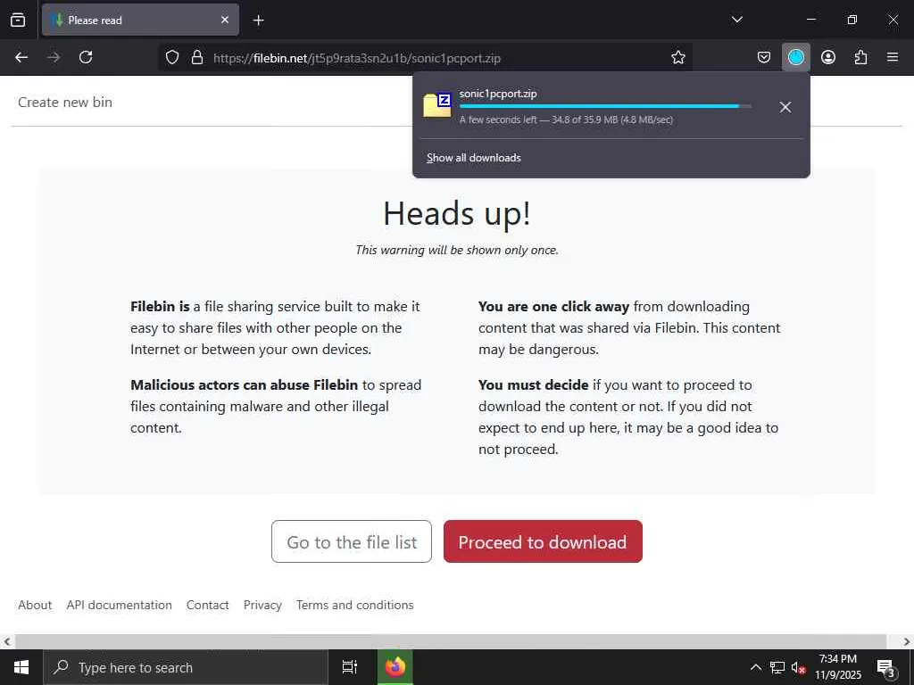The height and width of the screenshot is (685, 914).
Task: Go forward using the forward arrow
Action: tap(54, 57)
